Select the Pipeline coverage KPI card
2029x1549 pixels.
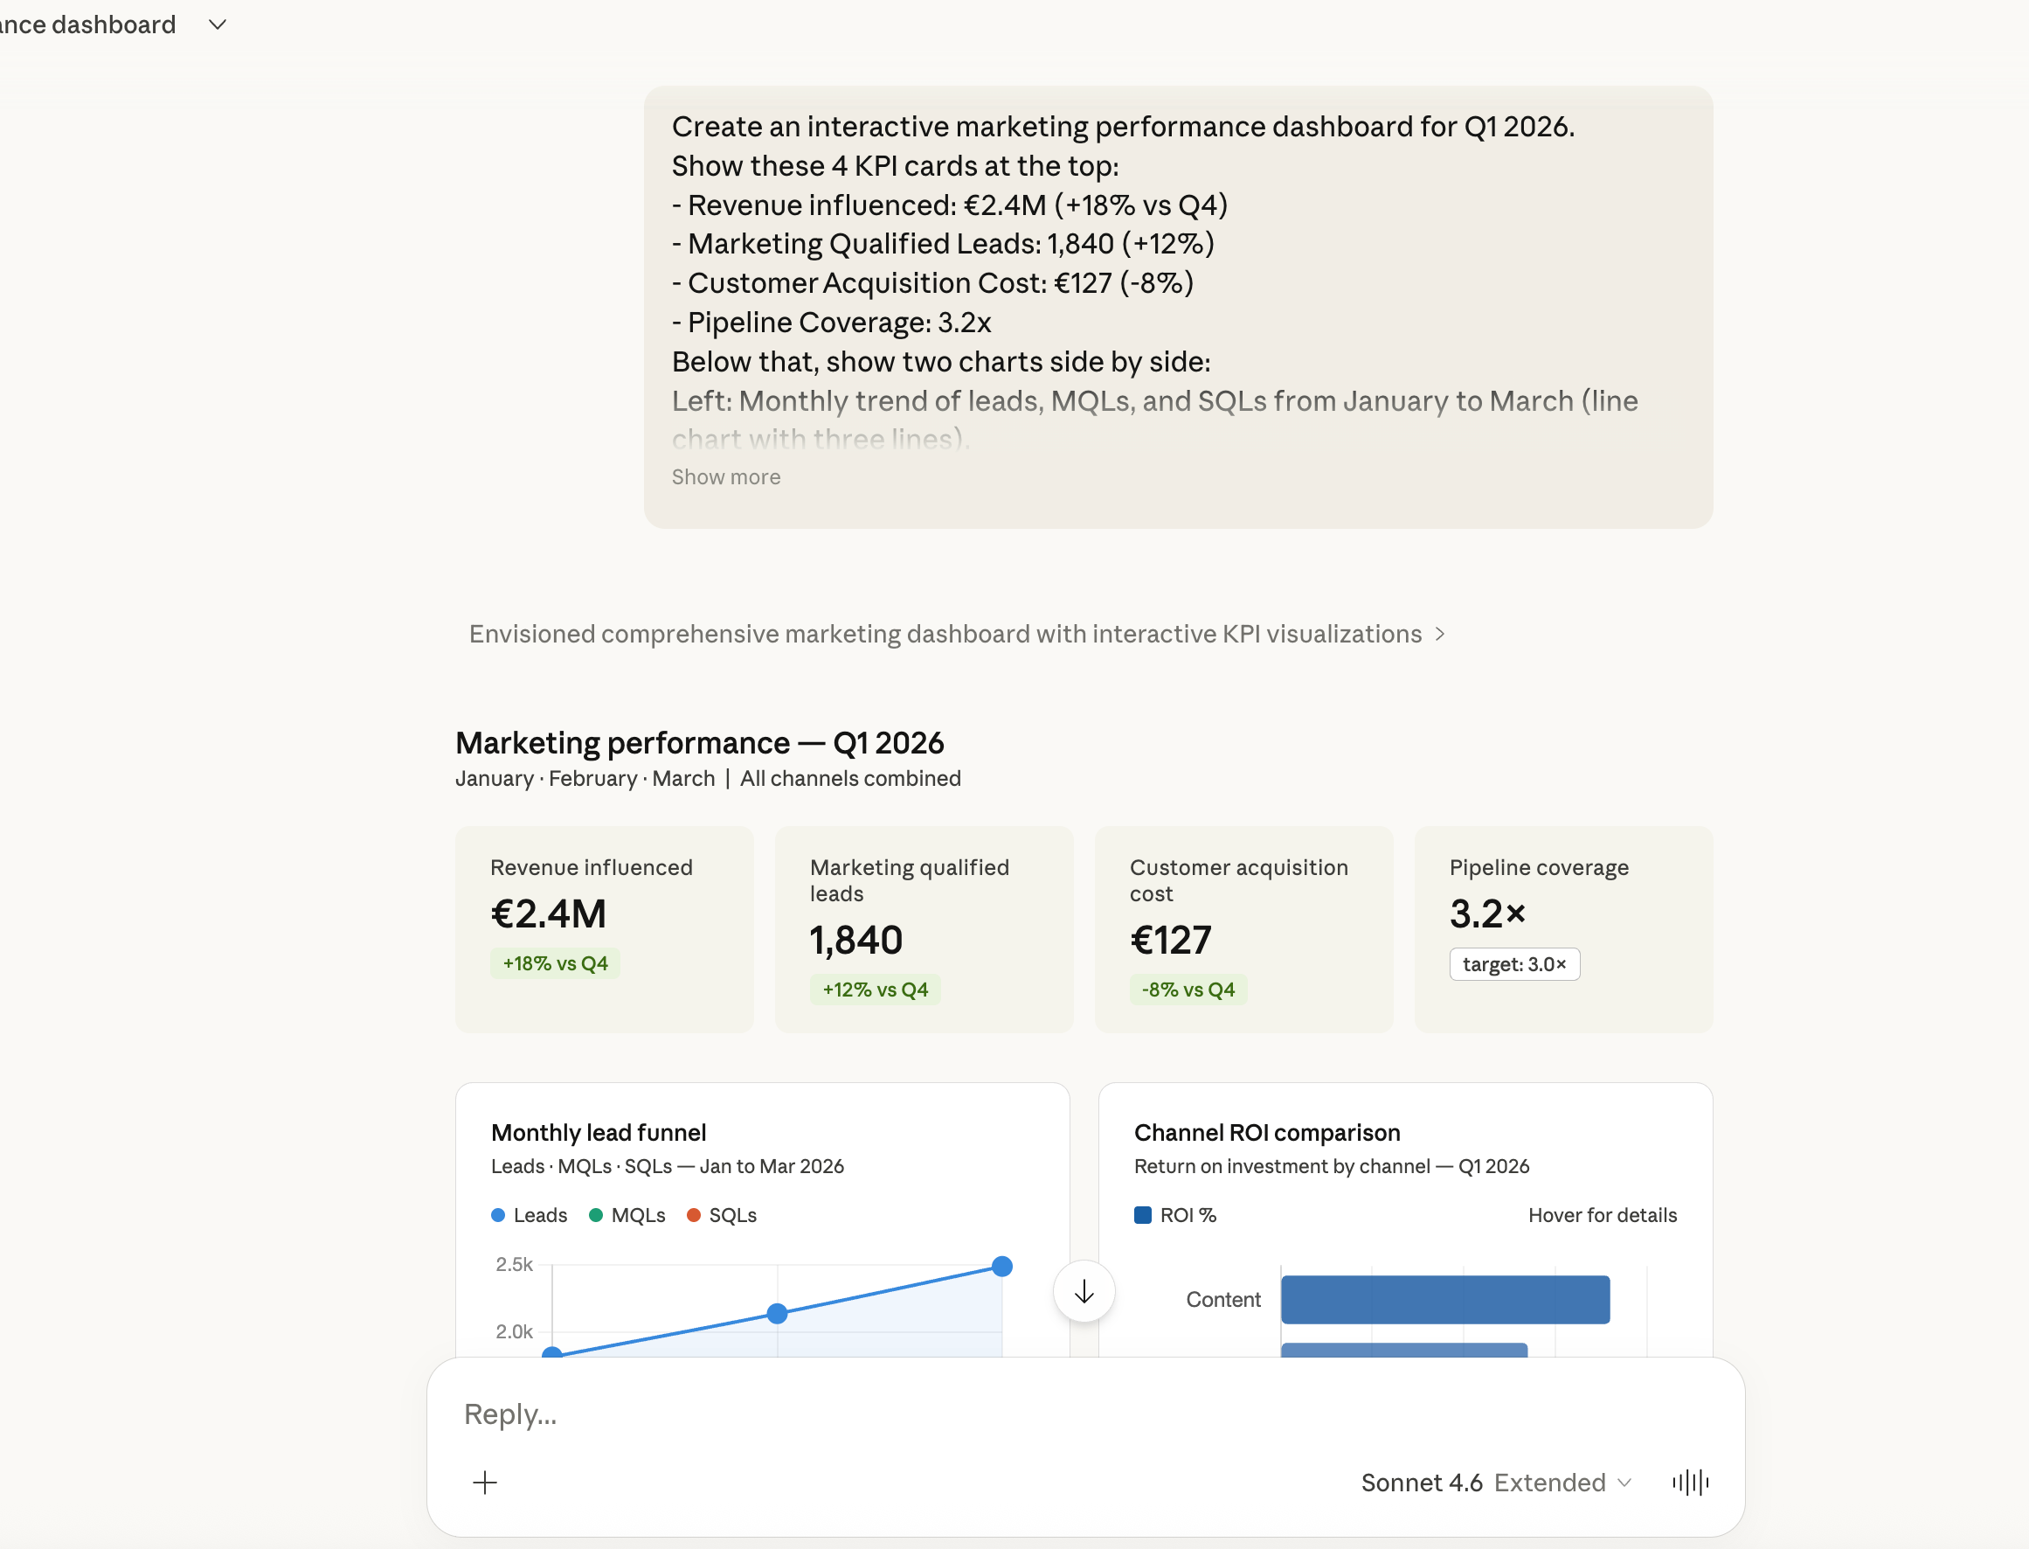[1563, 928]
